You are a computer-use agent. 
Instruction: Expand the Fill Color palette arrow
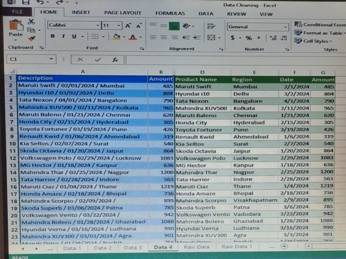(x=124, y=37)
